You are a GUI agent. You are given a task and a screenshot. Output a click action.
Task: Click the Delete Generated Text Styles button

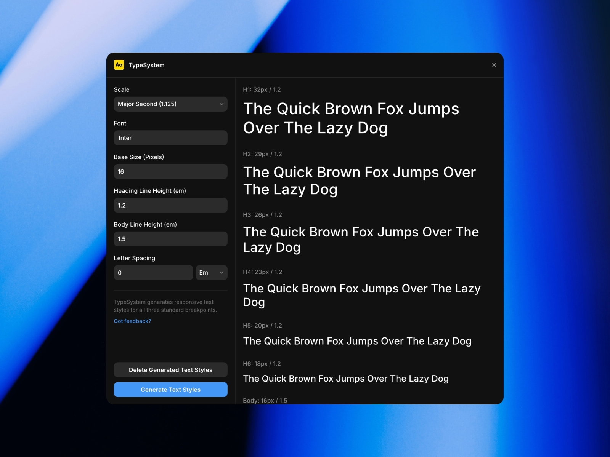170,370
